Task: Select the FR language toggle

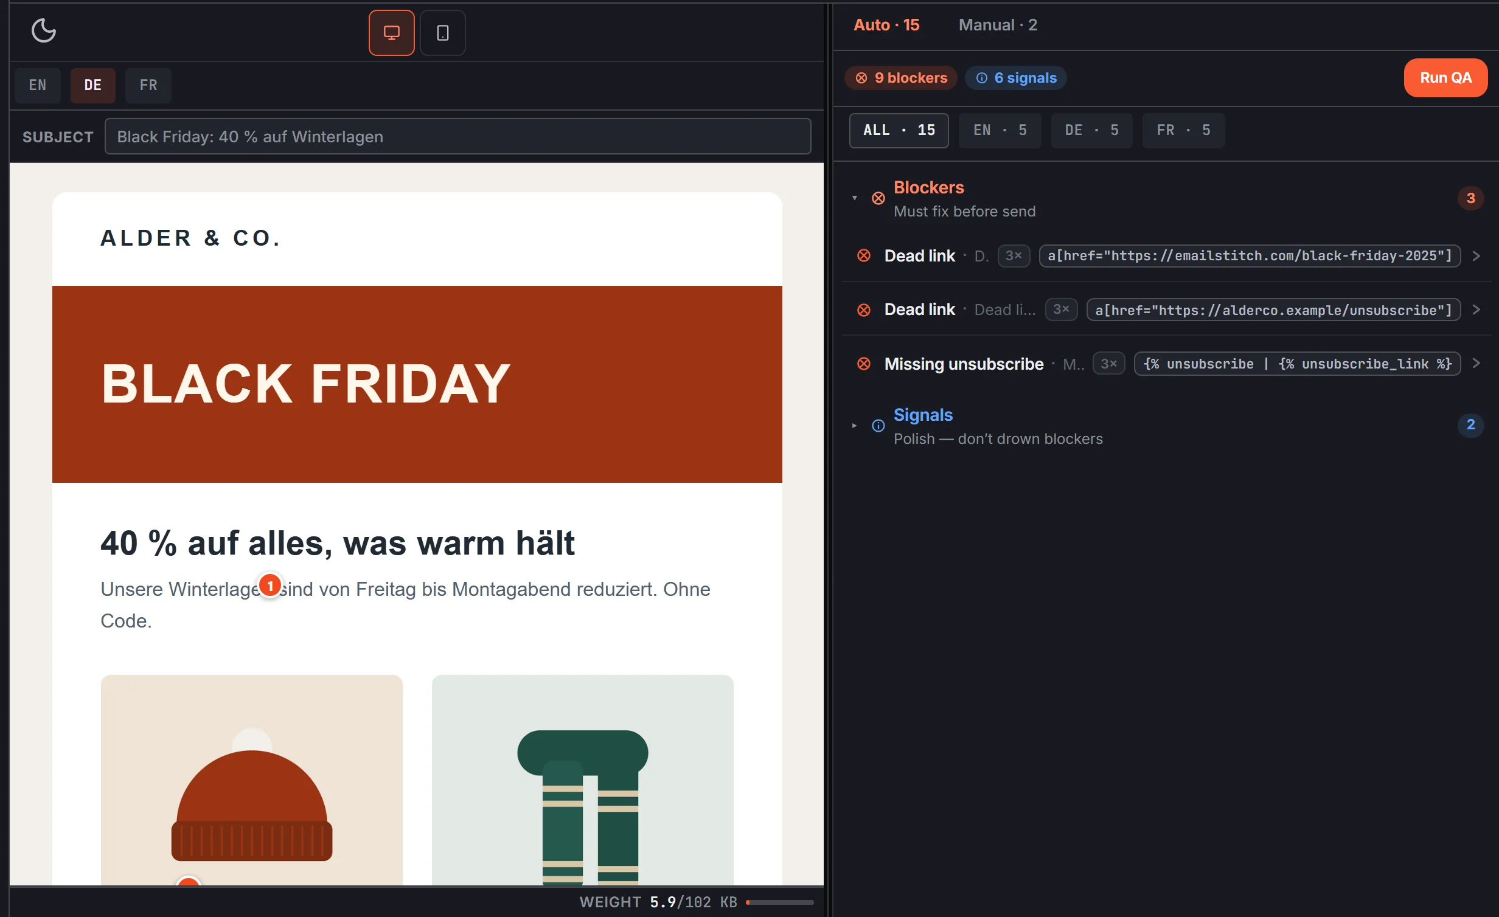Action: pyautogui.click(x=148, y=85)
